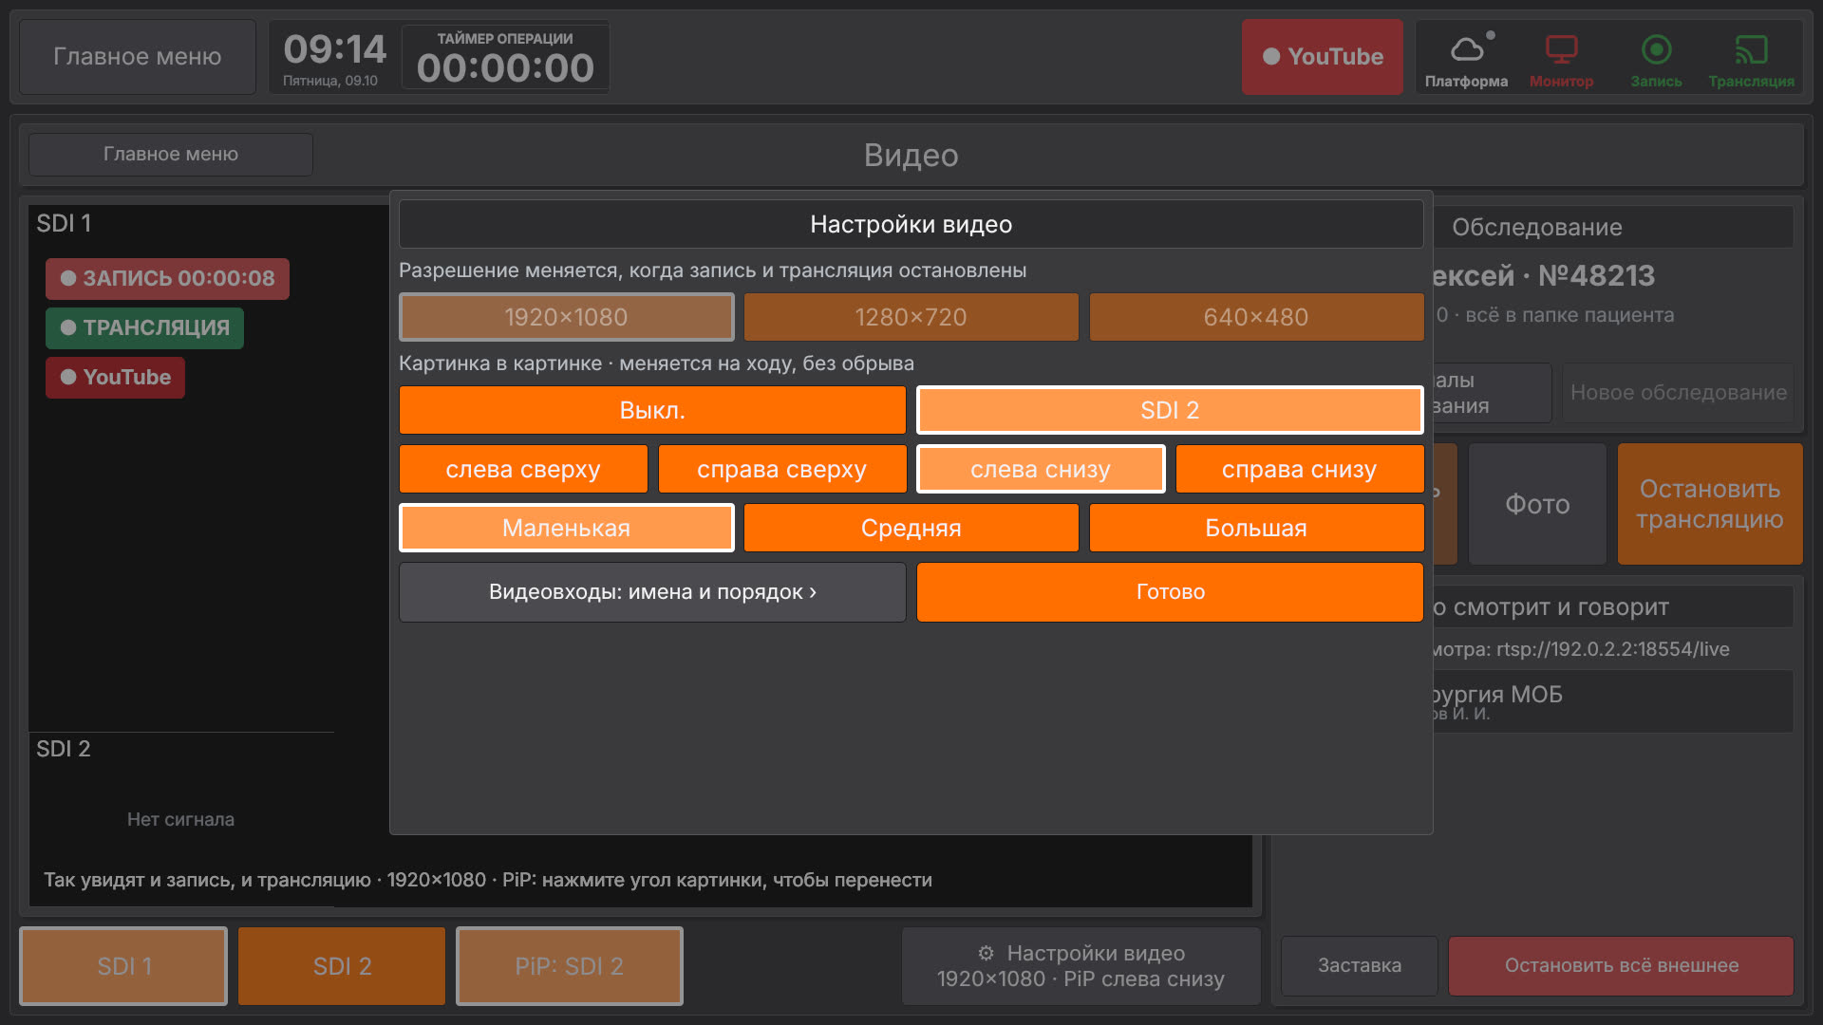Click the Заставка button
Viewport: 1823px width, 1025px height.
(x=1360, y=966)
